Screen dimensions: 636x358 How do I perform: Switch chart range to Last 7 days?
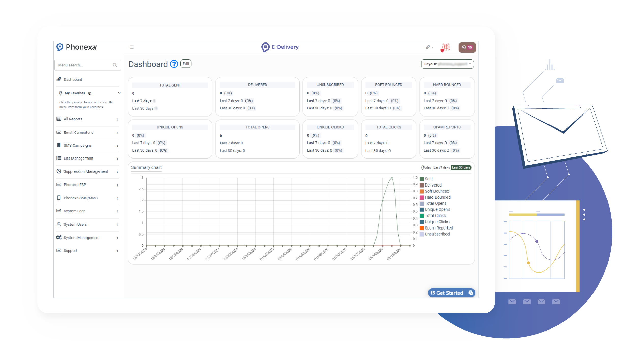click(441, 168)
